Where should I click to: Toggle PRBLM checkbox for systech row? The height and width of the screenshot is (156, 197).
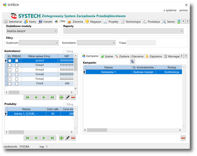(17, 61)
